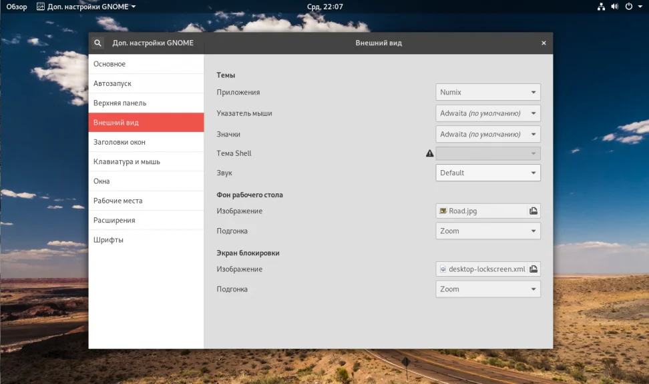Click the network status icon in top bar
649x384 pixels.
click(x=601, y=7)
